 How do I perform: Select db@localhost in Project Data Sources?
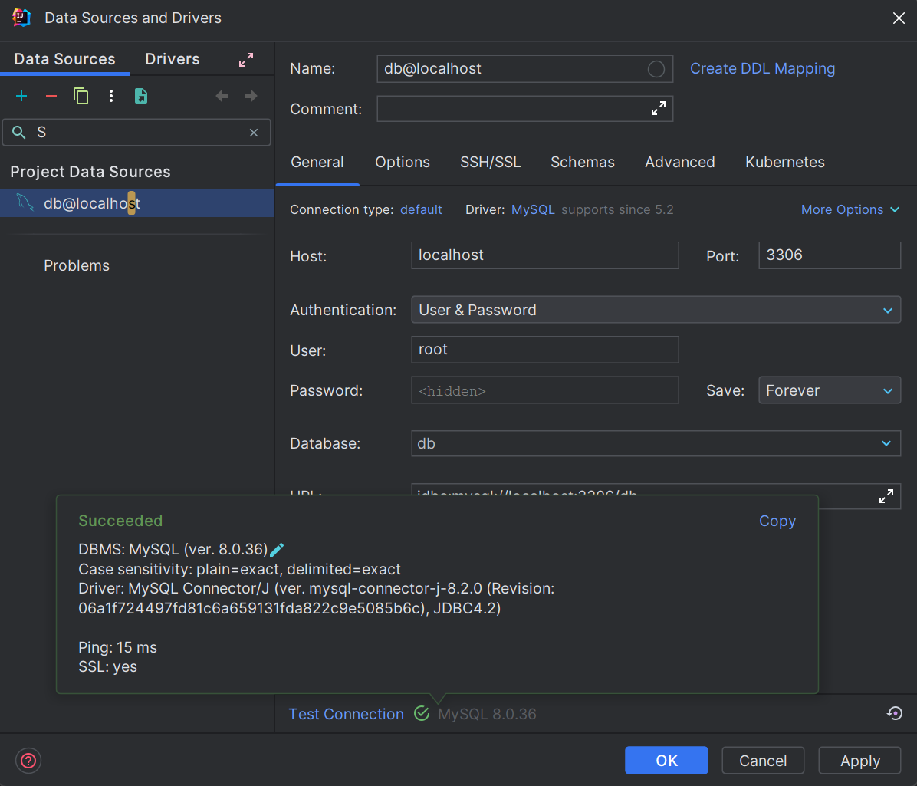click(x=136, y=203)
